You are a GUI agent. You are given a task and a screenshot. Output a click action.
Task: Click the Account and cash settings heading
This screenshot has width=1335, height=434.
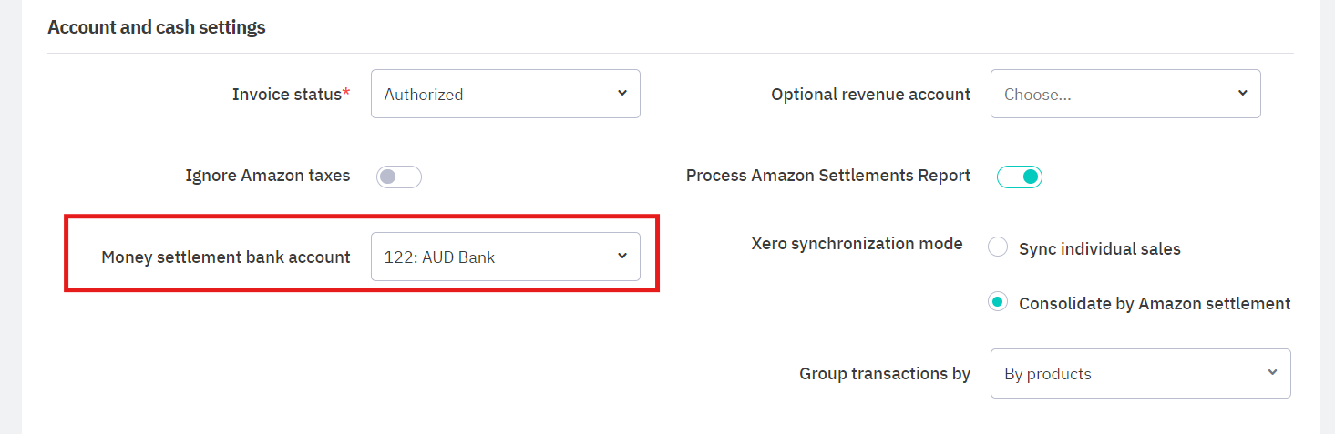pos(156,27)
